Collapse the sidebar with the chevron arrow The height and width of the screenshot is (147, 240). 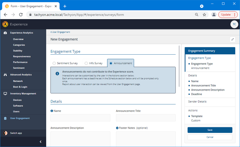pos(40,142)
